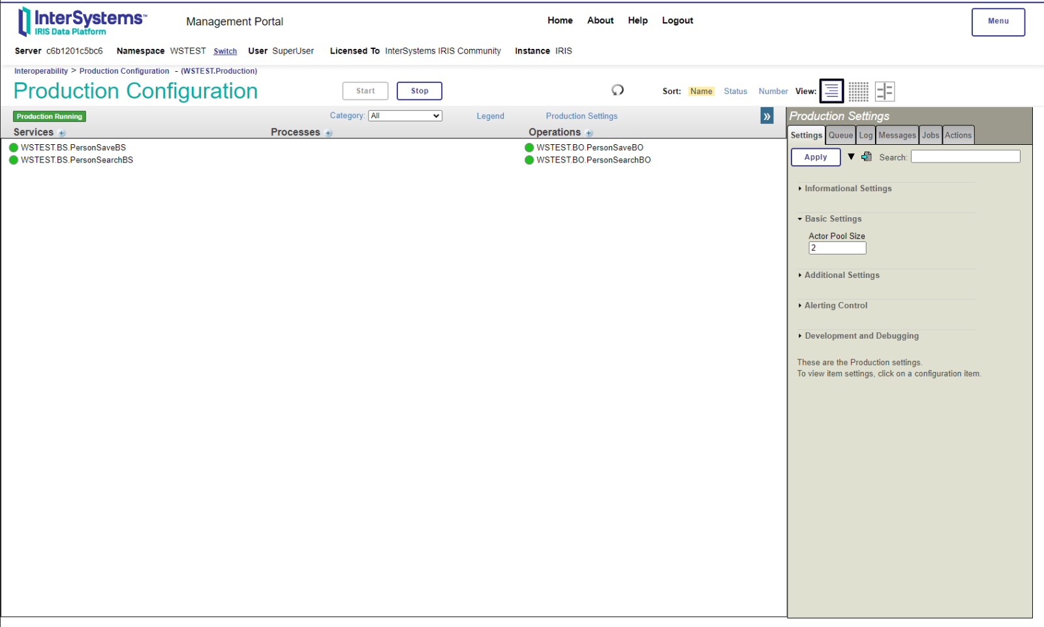
Task: Sort items by Status
Action: (x=735, y=91)
